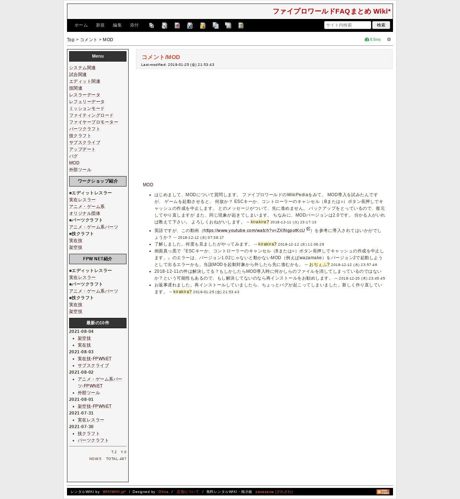Click the RSS Feed icon in footer

[383, 492]
